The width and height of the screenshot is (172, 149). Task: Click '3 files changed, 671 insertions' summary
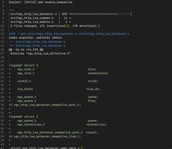point(55,26)
